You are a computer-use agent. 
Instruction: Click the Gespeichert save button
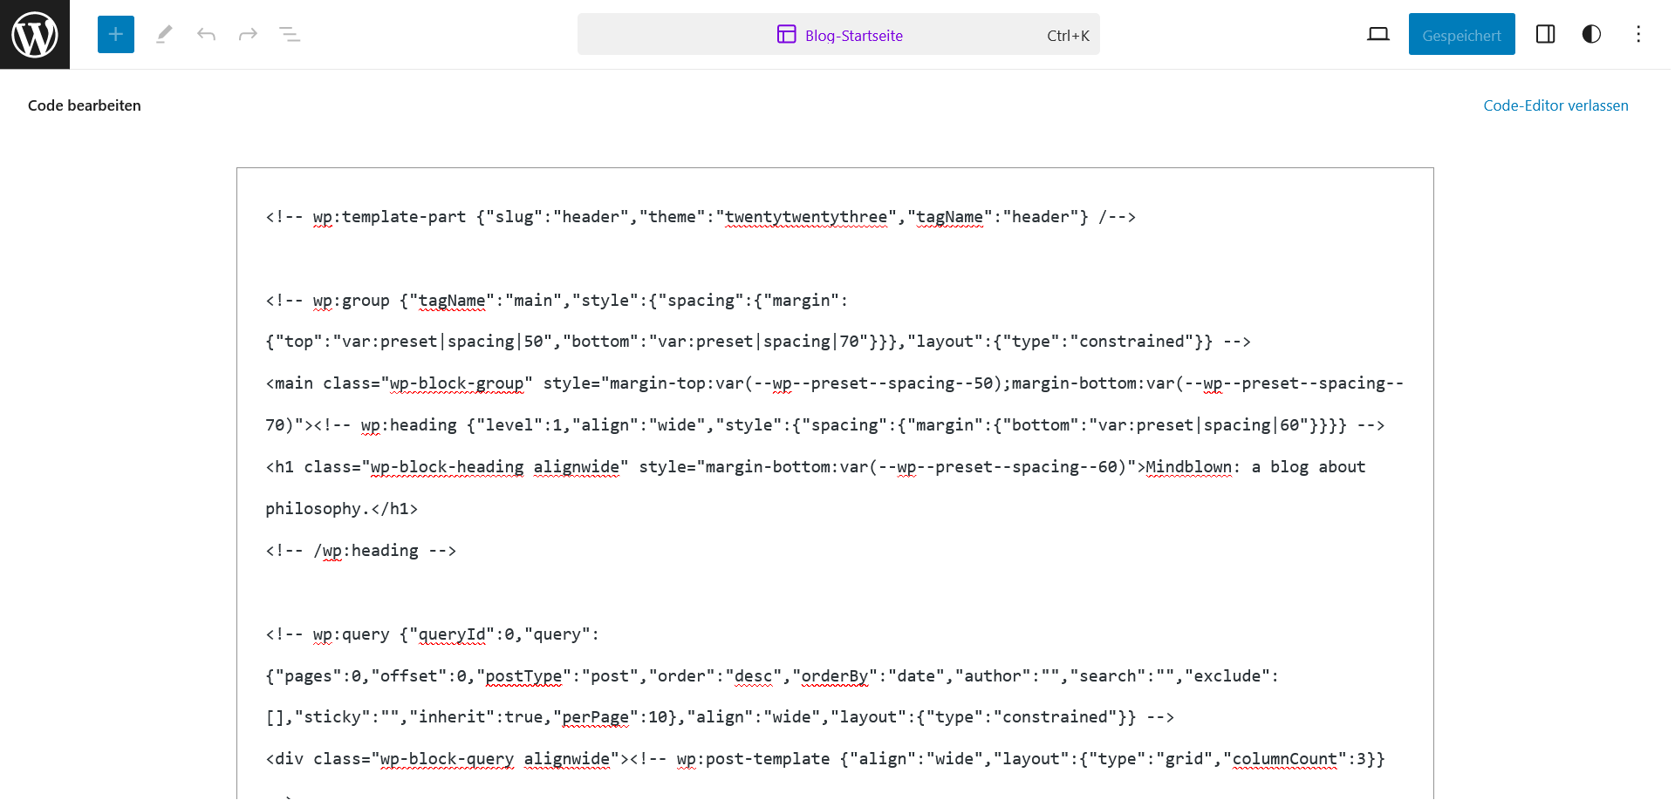1461,35
